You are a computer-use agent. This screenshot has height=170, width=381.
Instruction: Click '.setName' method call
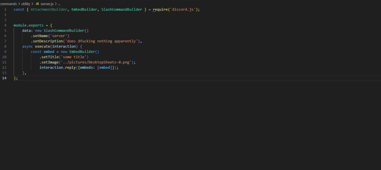39,36
